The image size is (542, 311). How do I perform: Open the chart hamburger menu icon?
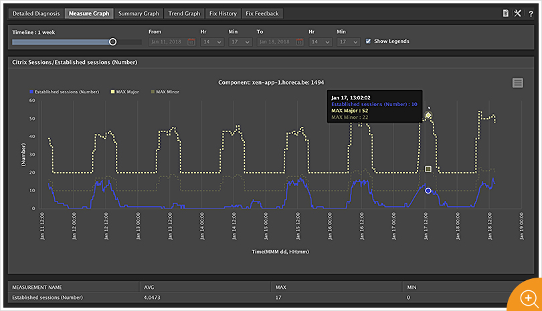tap(517, 83)
